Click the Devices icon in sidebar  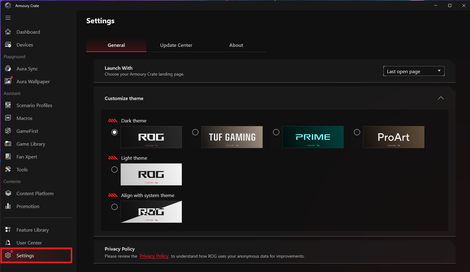[x=8, y=45]
